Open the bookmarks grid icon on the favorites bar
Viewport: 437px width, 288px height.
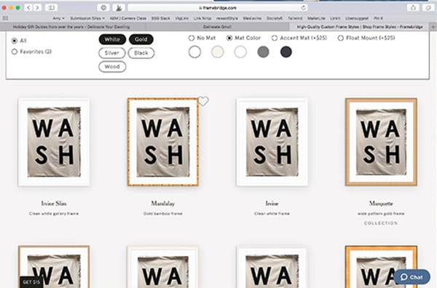[x=5, y=18]
